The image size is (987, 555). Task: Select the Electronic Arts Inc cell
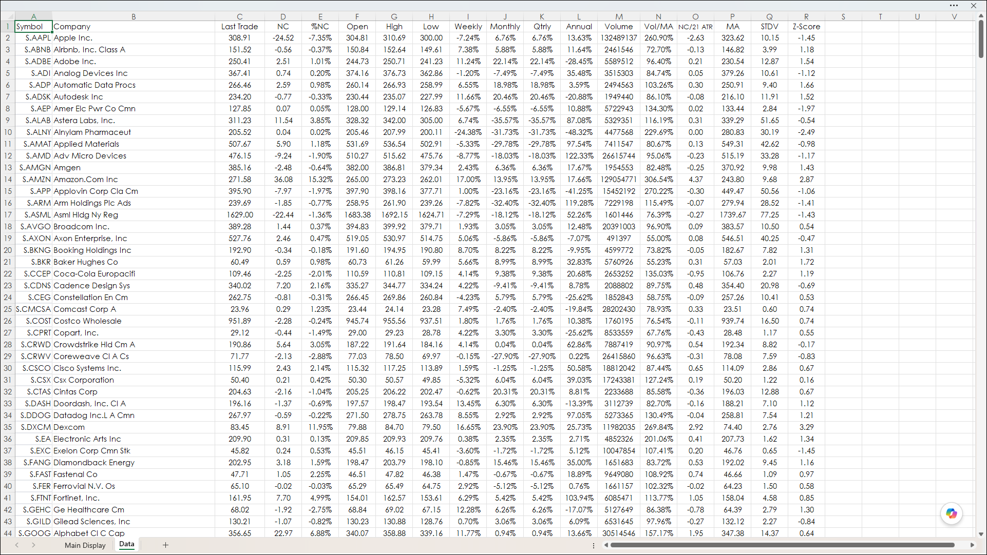[134, 439]
